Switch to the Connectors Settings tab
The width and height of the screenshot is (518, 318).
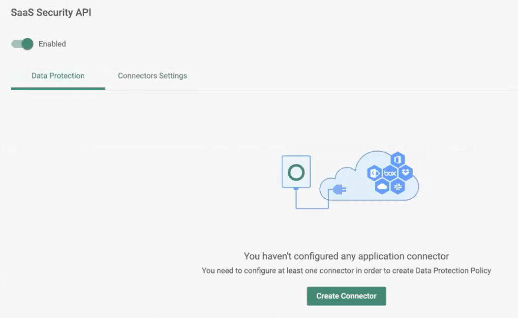click(x=152, y=76)
